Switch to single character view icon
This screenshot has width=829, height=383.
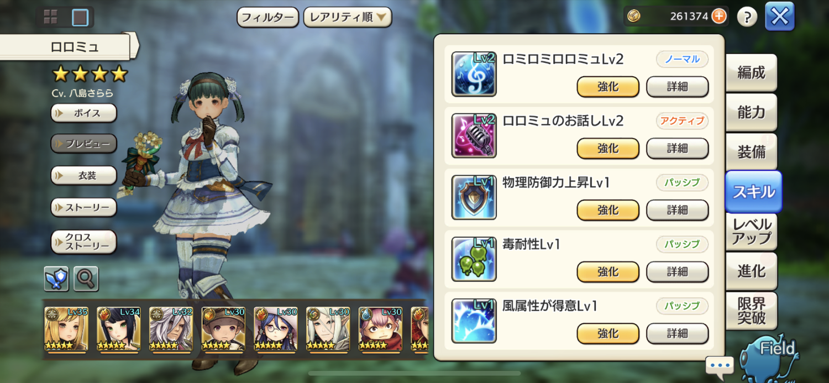tap(80, 17)
